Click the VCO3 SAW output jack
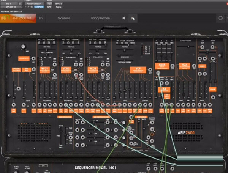The image size is (228, 173). 108,64
